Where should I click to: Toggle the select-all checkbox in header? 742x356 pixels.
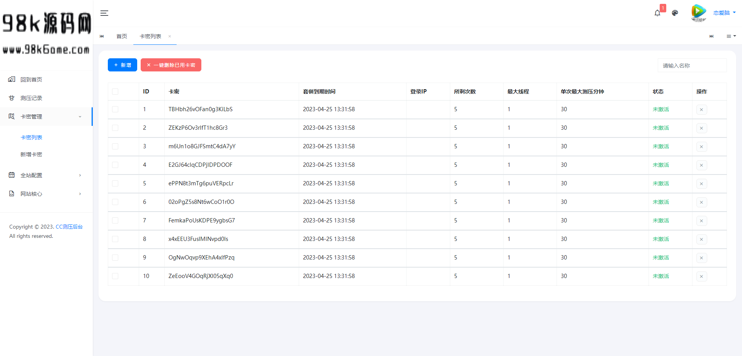click(x=115, y=92)
